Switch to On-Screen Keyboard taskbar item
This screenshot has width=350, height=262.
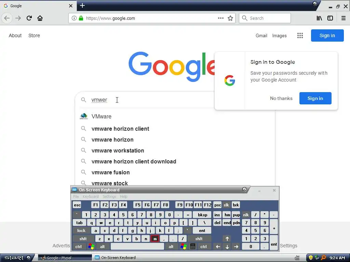(x=115, y=258)
